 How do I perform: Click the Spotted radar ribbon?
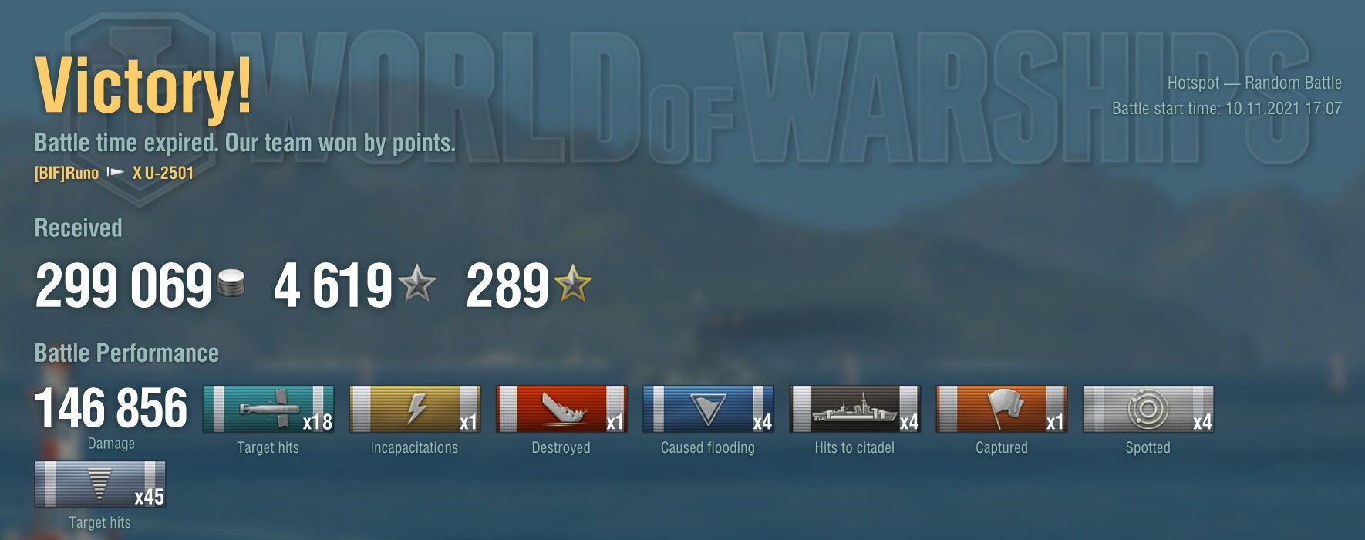1148,409
